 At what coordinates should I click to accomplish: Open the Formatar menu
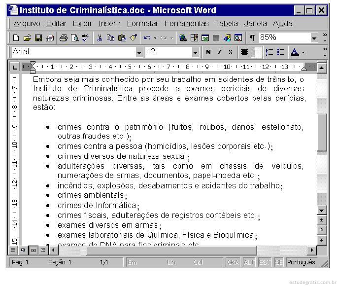[142, 24]
